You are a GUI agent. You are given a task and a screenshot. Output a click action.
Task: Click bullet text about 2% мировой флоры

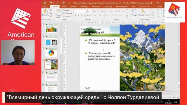coord(102,42)
